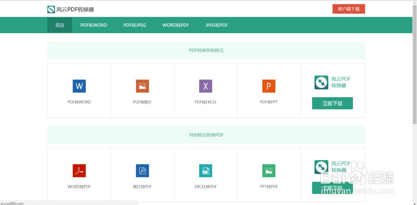The image size is (417, 205).
Task: Click the blue PDF icon for 图片转PDF
Action: tap(142, 171)
